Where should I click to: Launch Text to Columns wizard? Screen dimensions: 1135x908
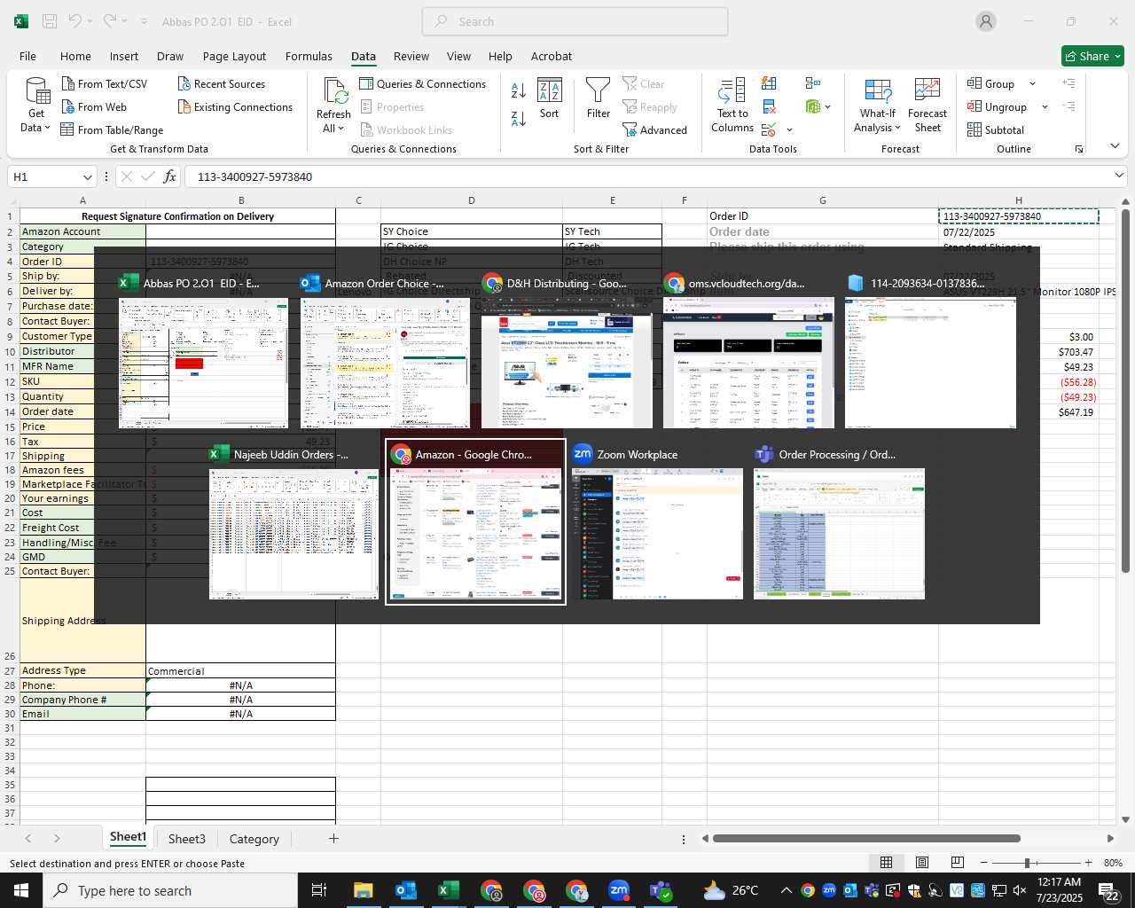pyautogui.click(x=732, y=106)
